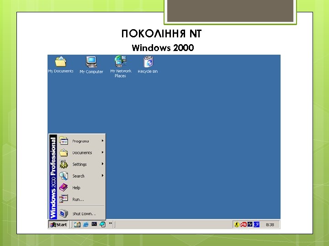The height and width of the screenshot is (246, 329).
Task: Click the purple Help book icon
Action: coord(64,187)
